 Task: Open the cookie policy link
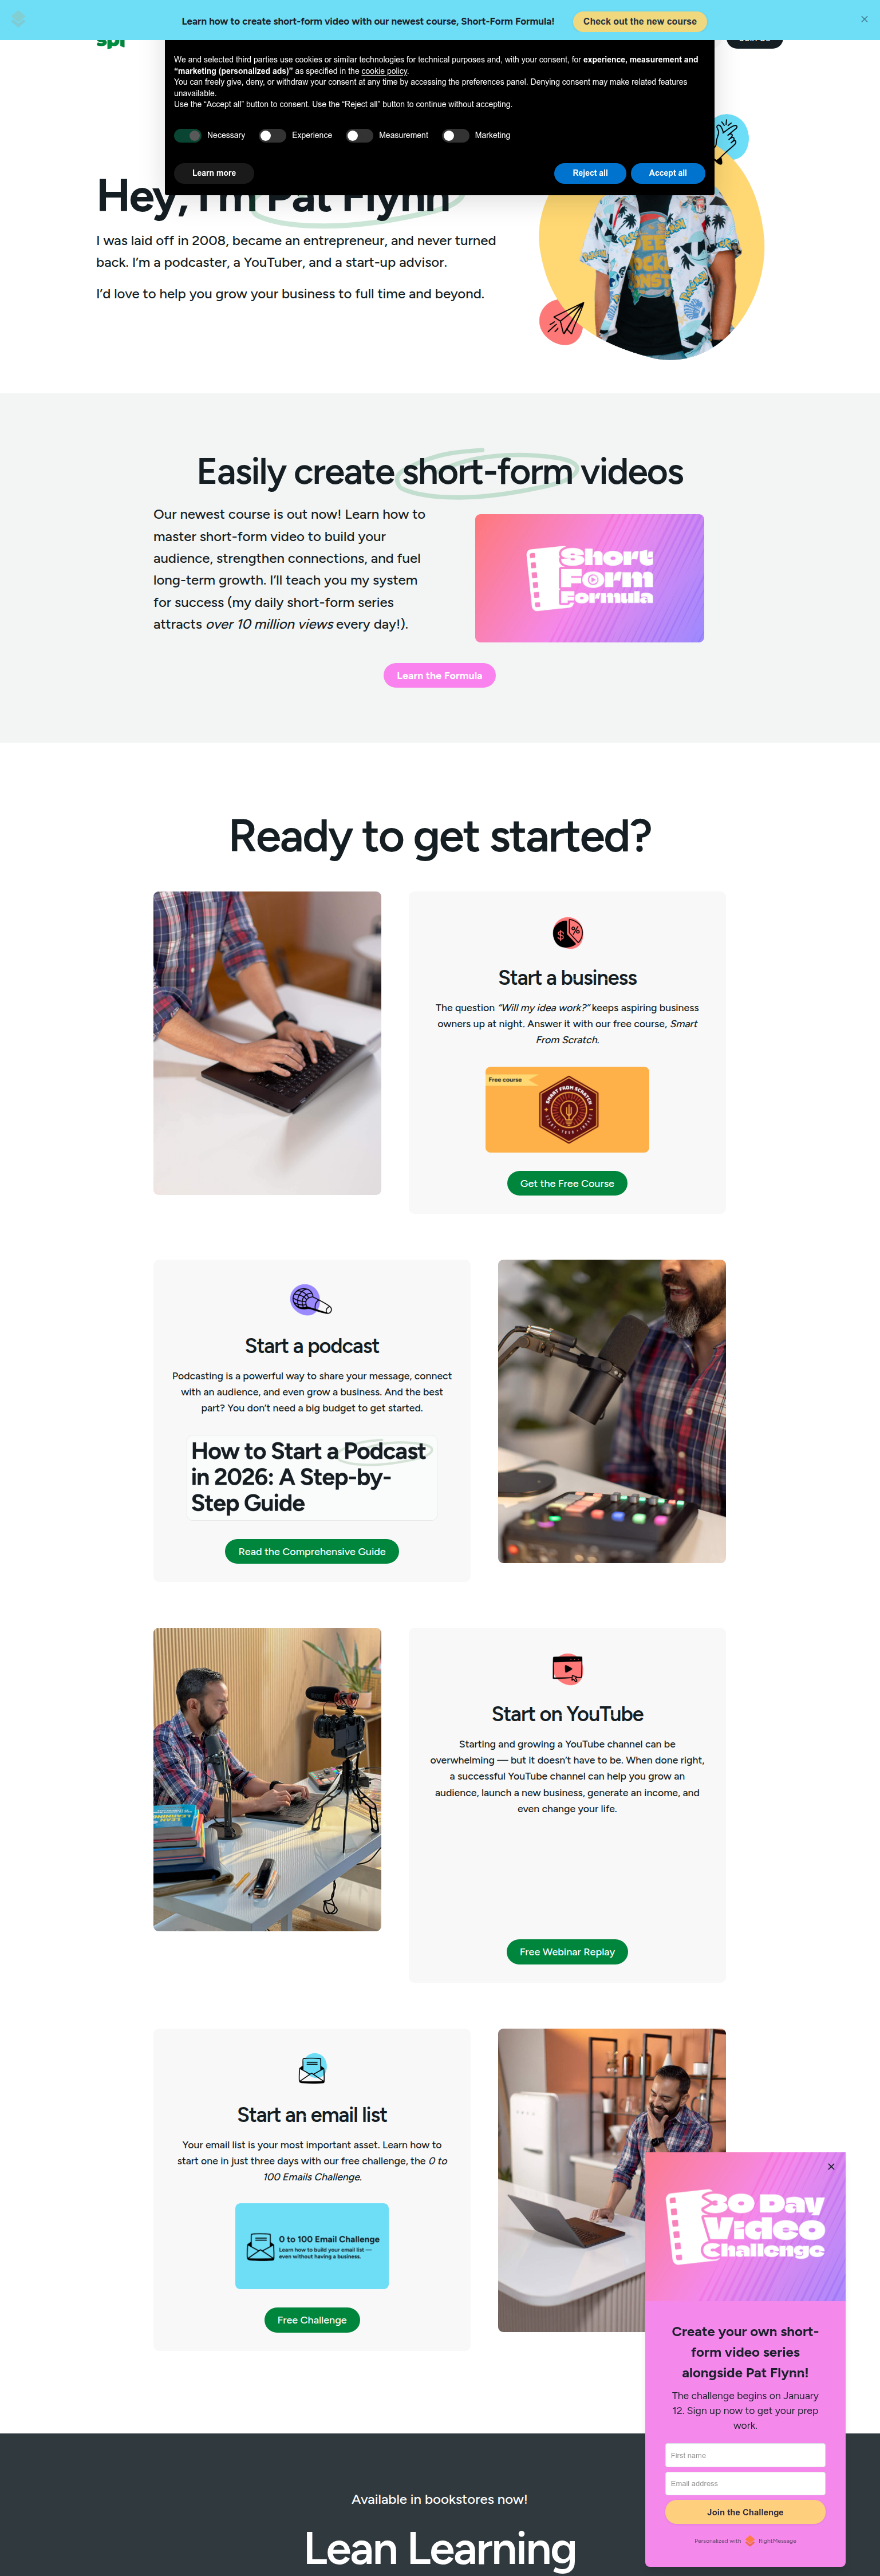(384, 71)
